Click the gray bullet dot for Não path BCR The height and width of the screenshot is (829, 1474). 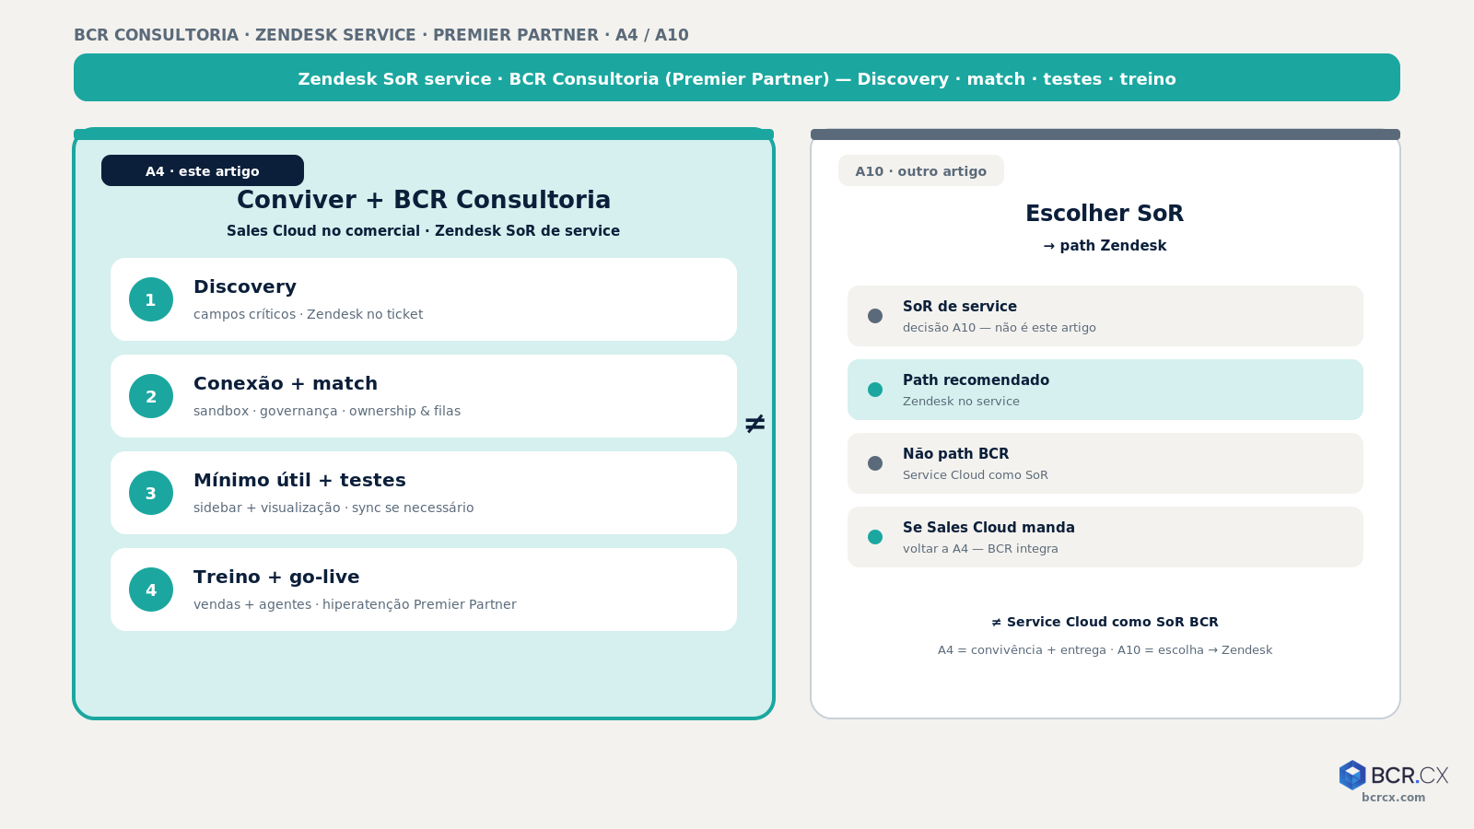click(x=875, y=463)
